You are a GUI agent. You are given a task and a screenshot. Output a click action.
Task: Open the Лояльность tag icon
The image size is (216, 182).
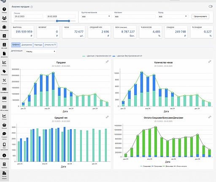tap(4, 71)
